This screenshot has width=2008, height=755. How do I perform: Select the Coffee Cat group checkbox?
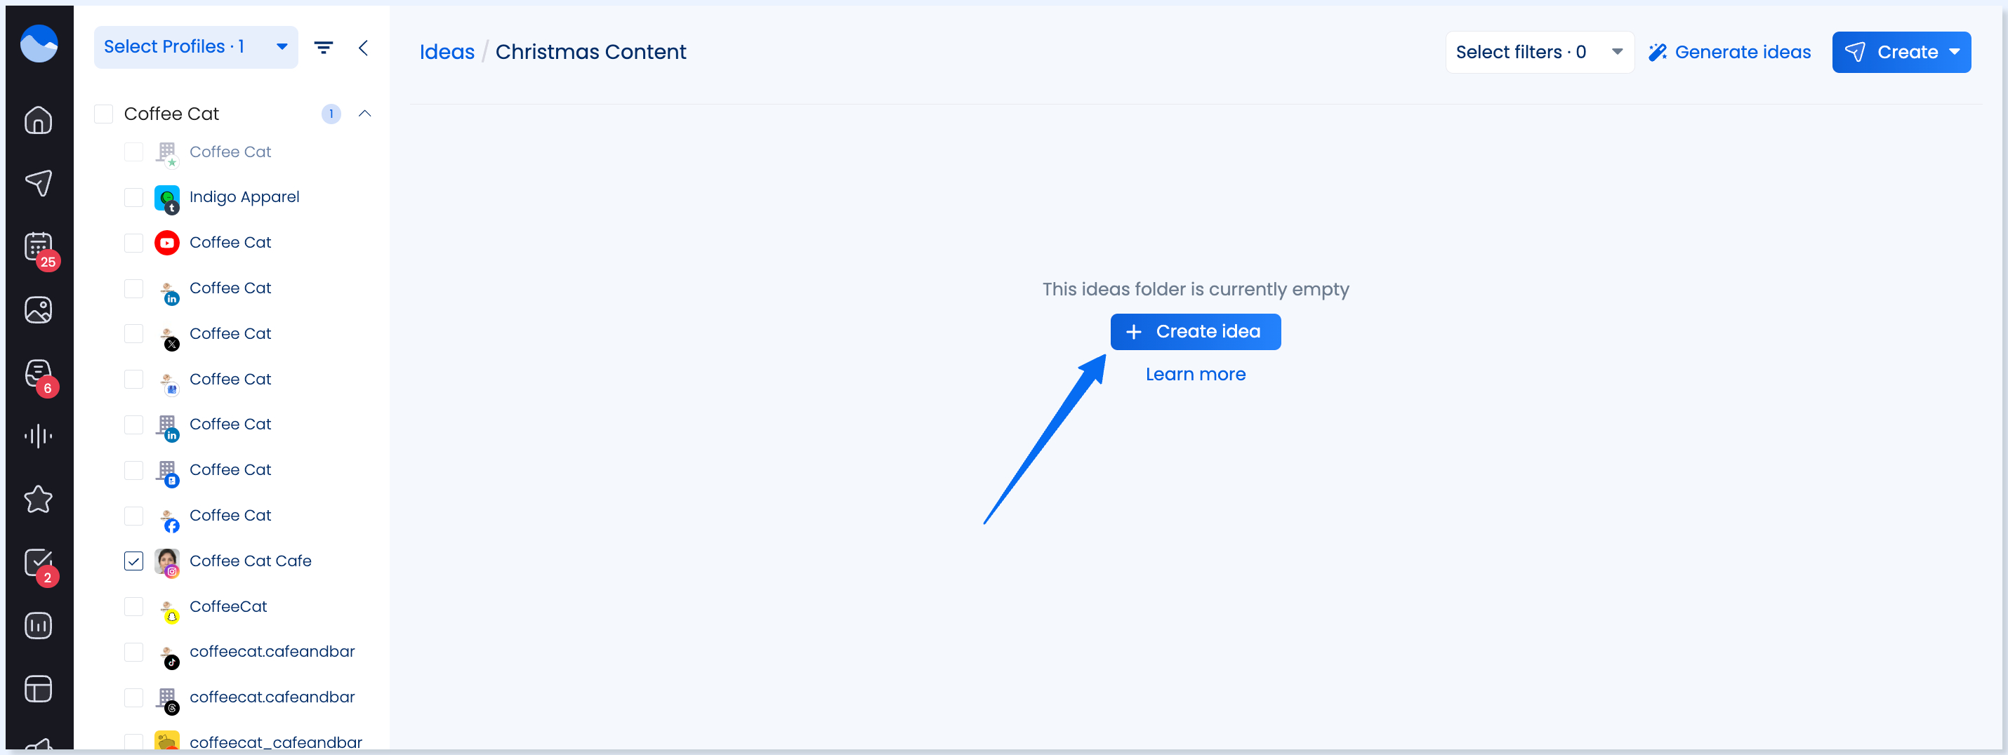click(x=104, y=114)
